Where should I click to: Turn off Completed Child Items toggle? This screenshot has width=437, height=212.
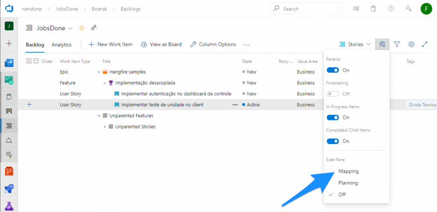coord(333,141)
